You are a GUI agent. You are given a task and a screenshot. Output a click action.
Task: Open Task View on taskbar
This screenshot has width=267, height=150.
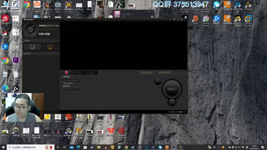click(x=64, y=147)
